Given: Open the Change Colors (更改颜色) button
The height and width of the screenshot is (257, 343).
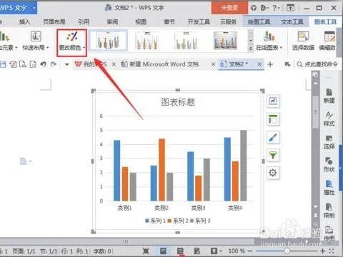Looking at the screenshot, I should [71, 42].
